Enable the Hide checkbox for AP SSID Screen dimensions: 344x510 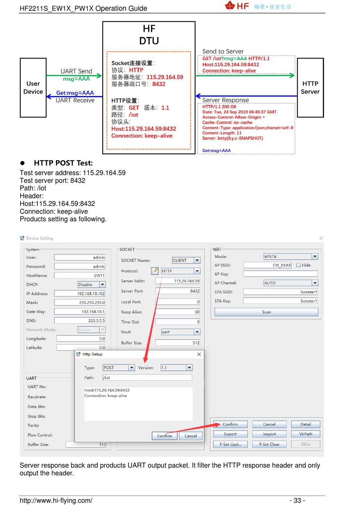tap(298, 265)
